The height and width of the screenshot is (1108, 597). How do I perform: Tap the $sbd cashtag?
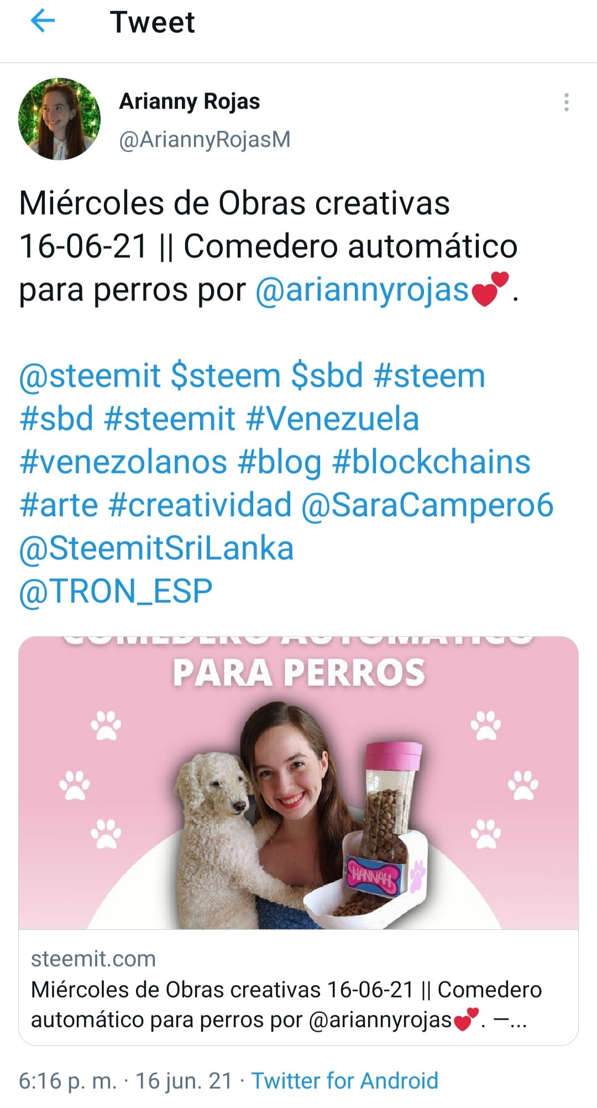(x=327, y=376)
